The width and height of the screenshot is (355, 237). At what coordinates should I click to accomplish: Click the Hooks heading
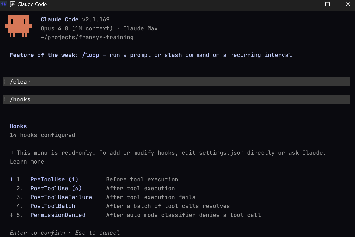coord(18,126)
